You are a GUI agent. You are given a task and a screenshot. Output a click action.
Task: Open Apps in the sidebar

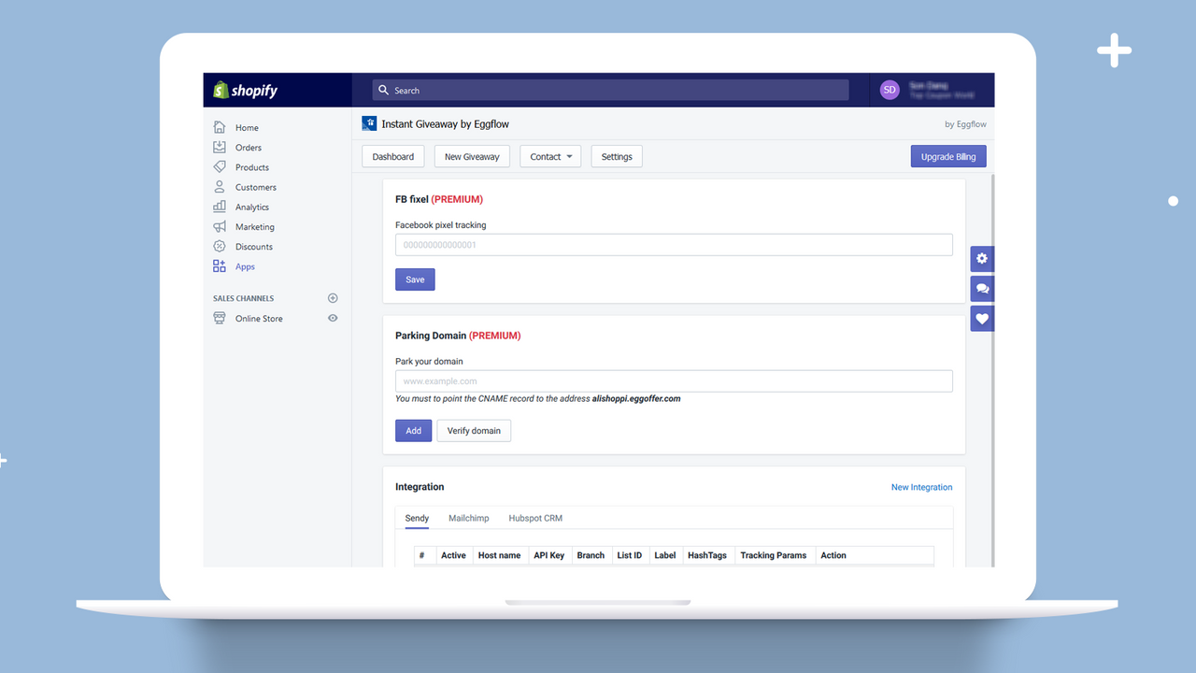[245, 266]
